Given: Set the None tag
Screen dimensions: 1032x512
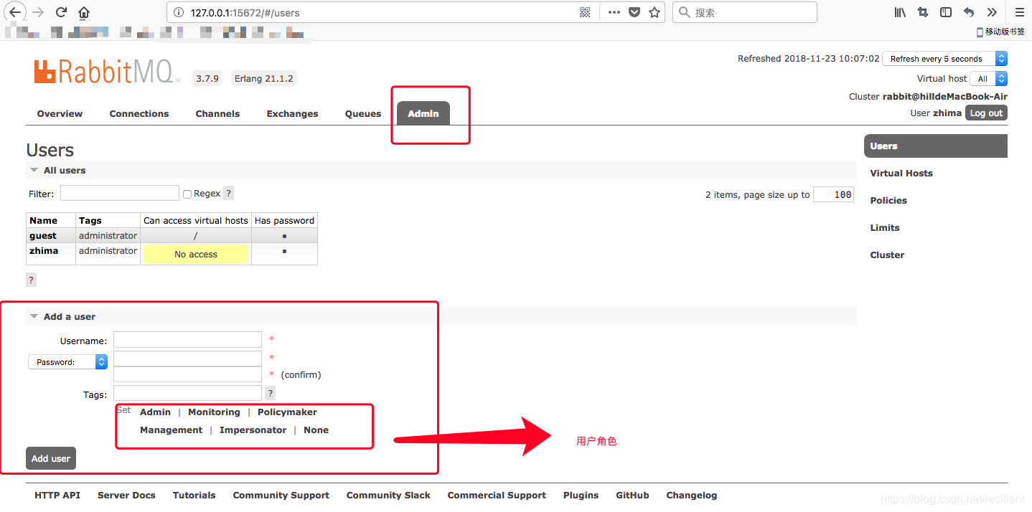Looking at the screenshot, I should 316,430.
